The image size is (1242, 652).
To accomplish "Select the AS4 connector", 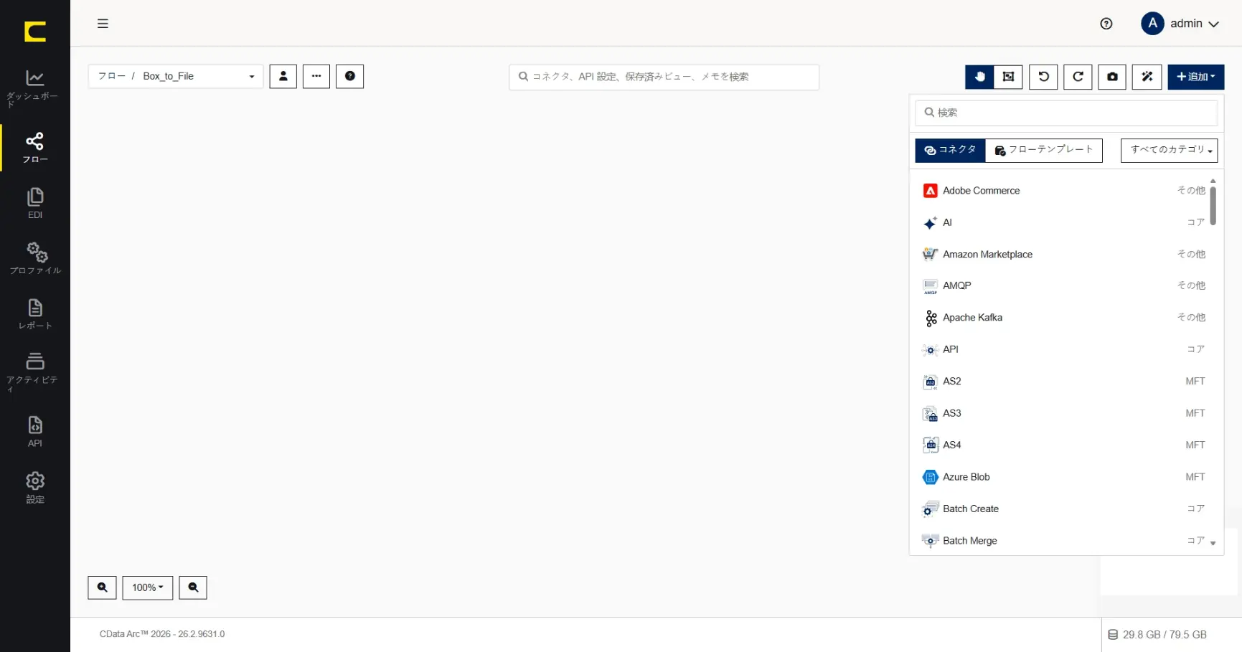I will [x=1063, y=445].
